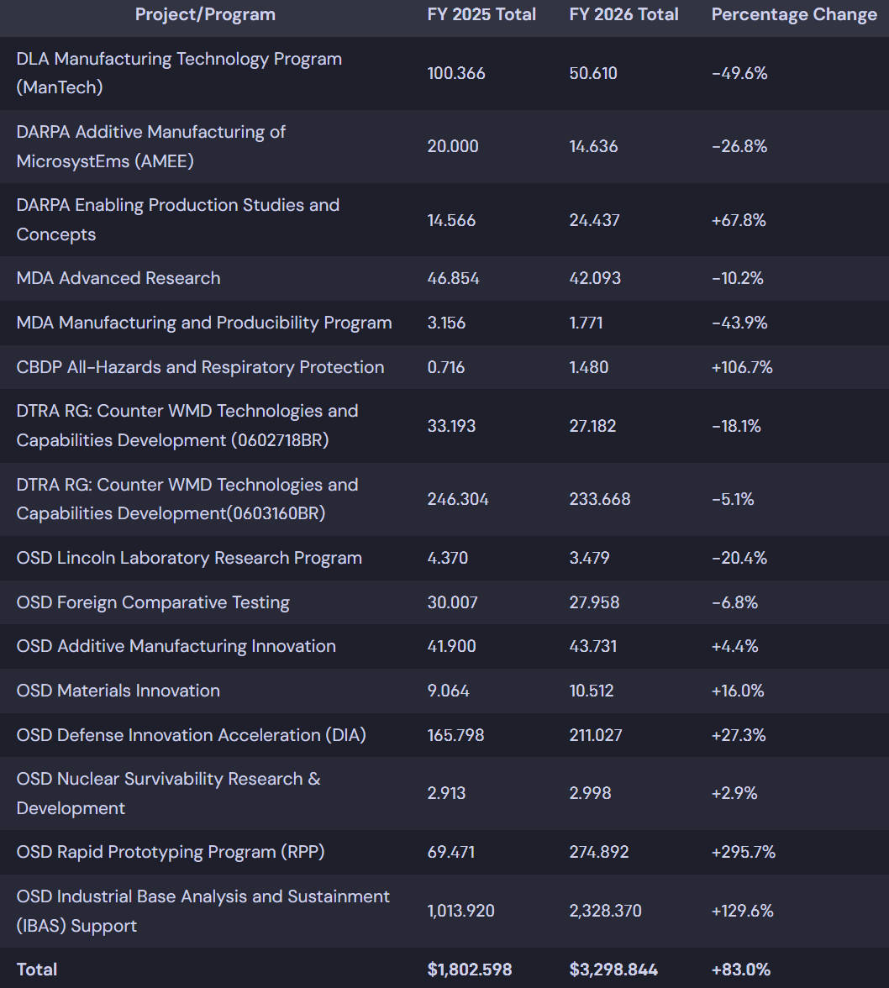
Task: Click the OSD Foreign Comparative Testing row
Action: 153,602
